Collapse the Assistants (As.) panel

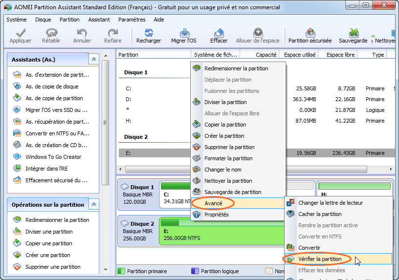pyautogui.click(x=94, y=59)
